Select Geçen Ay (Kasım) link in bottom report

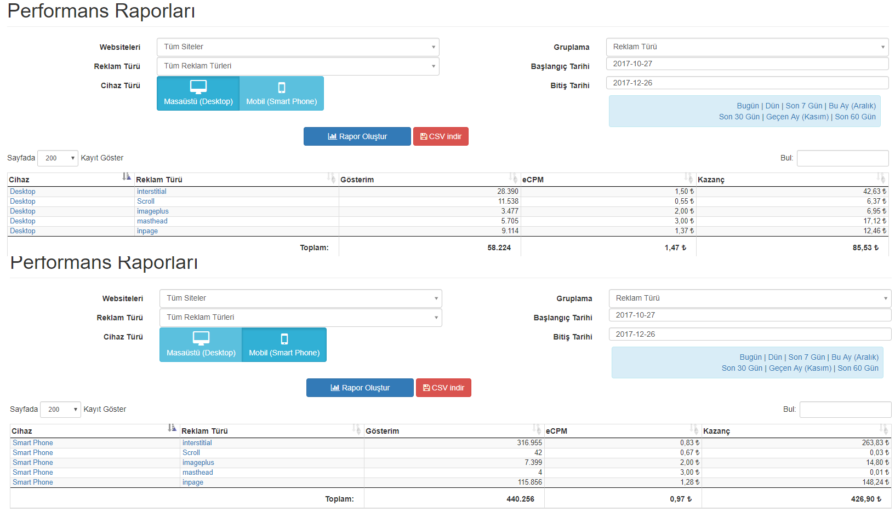pos(800,368)
